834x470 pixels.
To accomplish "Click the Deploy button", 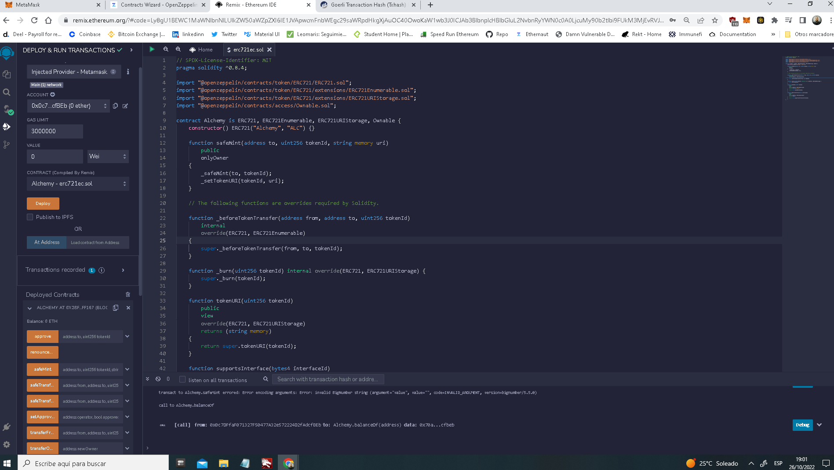I will 43,203.
